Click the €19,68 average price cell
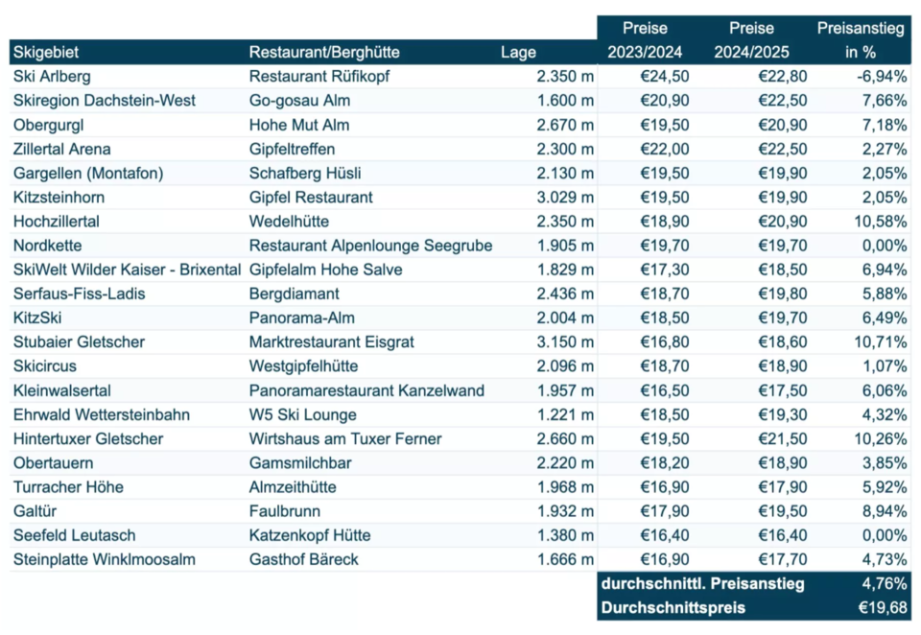Viewport: 921px width, 635px height. 880,608
